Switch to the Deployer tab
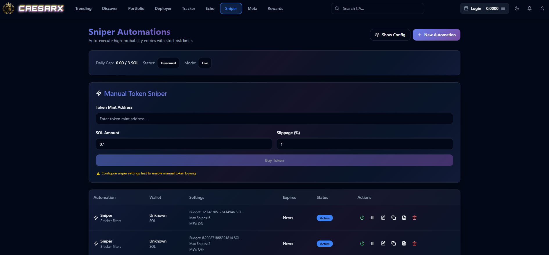The image size is (549, 255). (163, 8)
